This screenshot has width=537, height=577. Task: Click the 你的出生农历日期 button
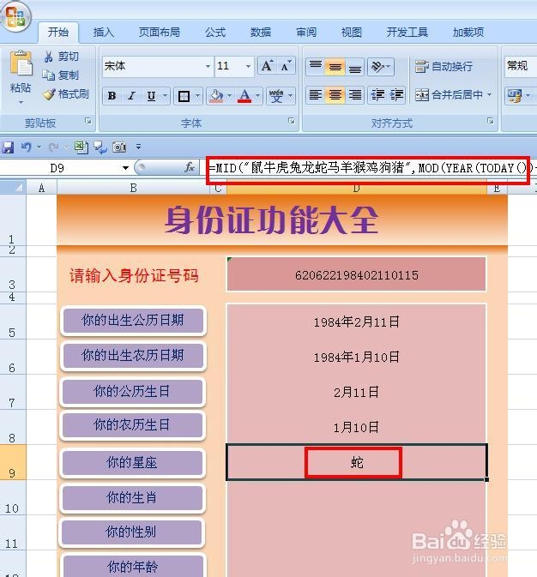coord(133,356)
